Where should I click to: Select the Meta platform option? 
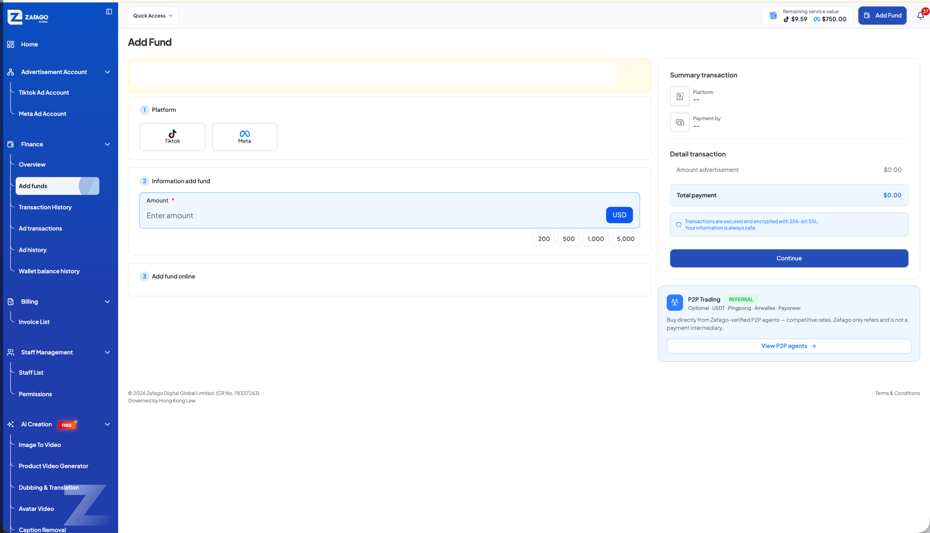coord(244,137)
